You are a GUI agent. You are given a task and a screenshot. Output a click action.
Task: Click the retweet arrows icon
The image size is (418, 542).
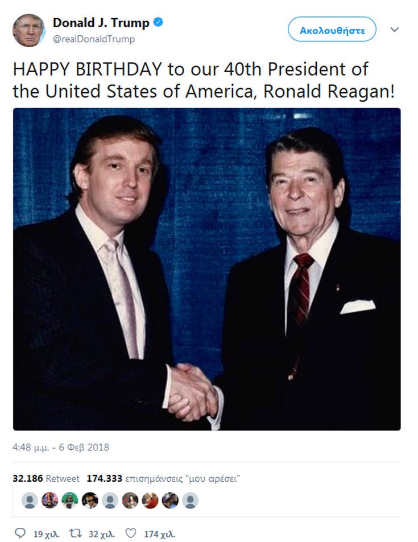76,533
